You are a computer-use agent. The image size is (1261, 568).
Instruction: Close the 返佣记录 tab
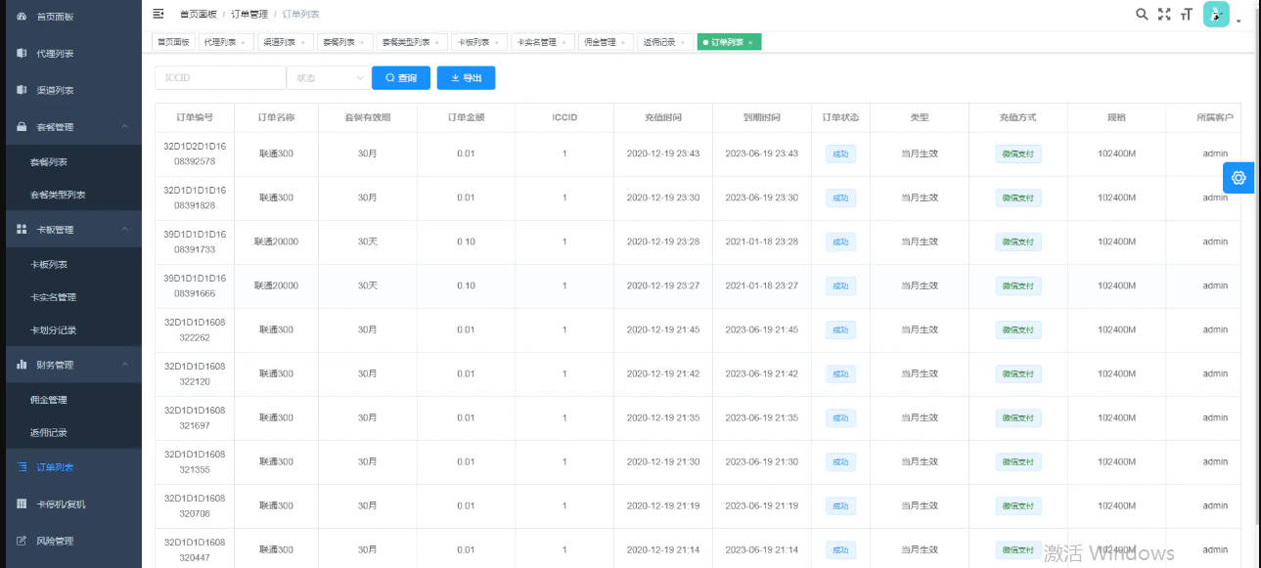click(684, 43)
